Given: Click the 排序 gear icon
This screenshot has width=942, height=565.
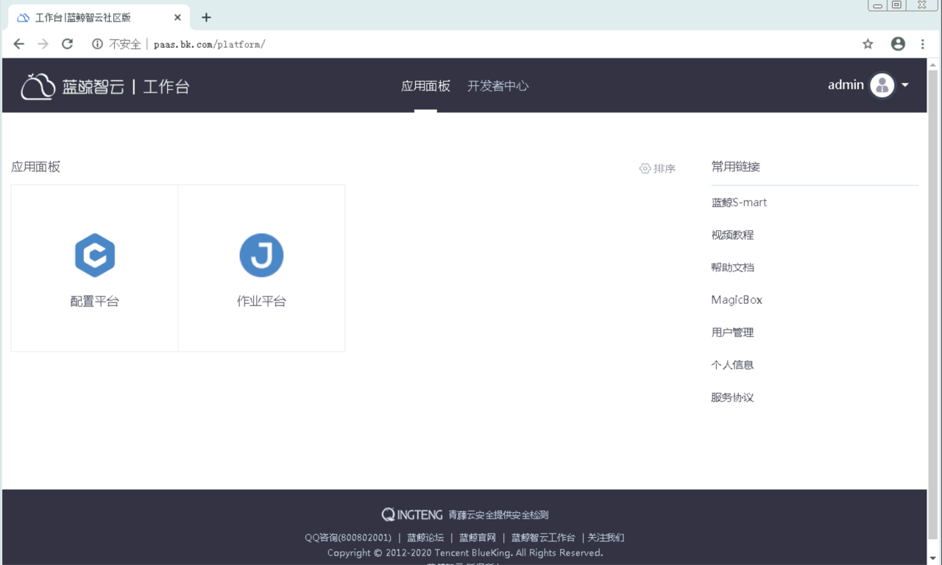Looking at the screenshot, I should (645, 168).
